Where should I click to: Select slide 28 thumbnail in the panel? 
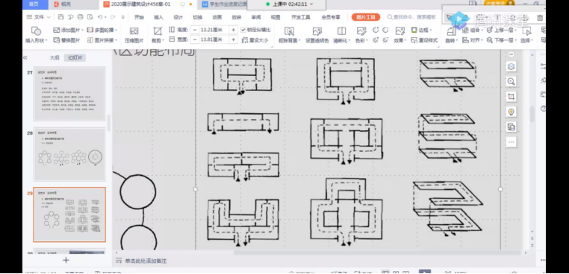[x=69, y=154]
